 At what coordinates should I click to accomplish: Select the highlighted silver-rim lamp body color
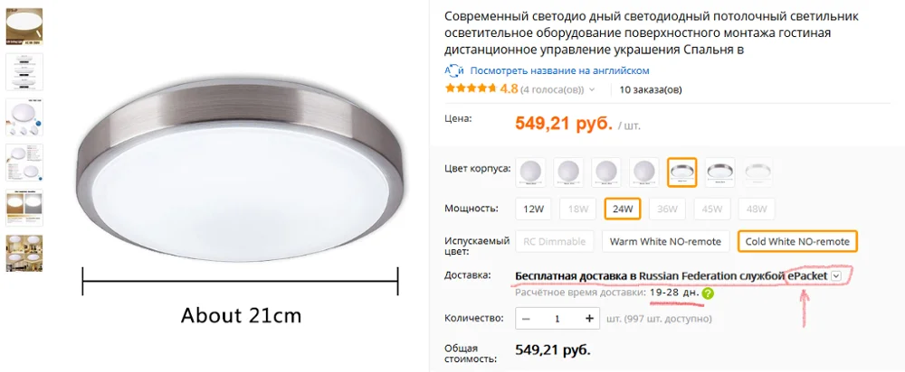(681, 172)
